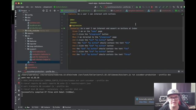Rerun using the Run panel rerun icon

(19, 75)
